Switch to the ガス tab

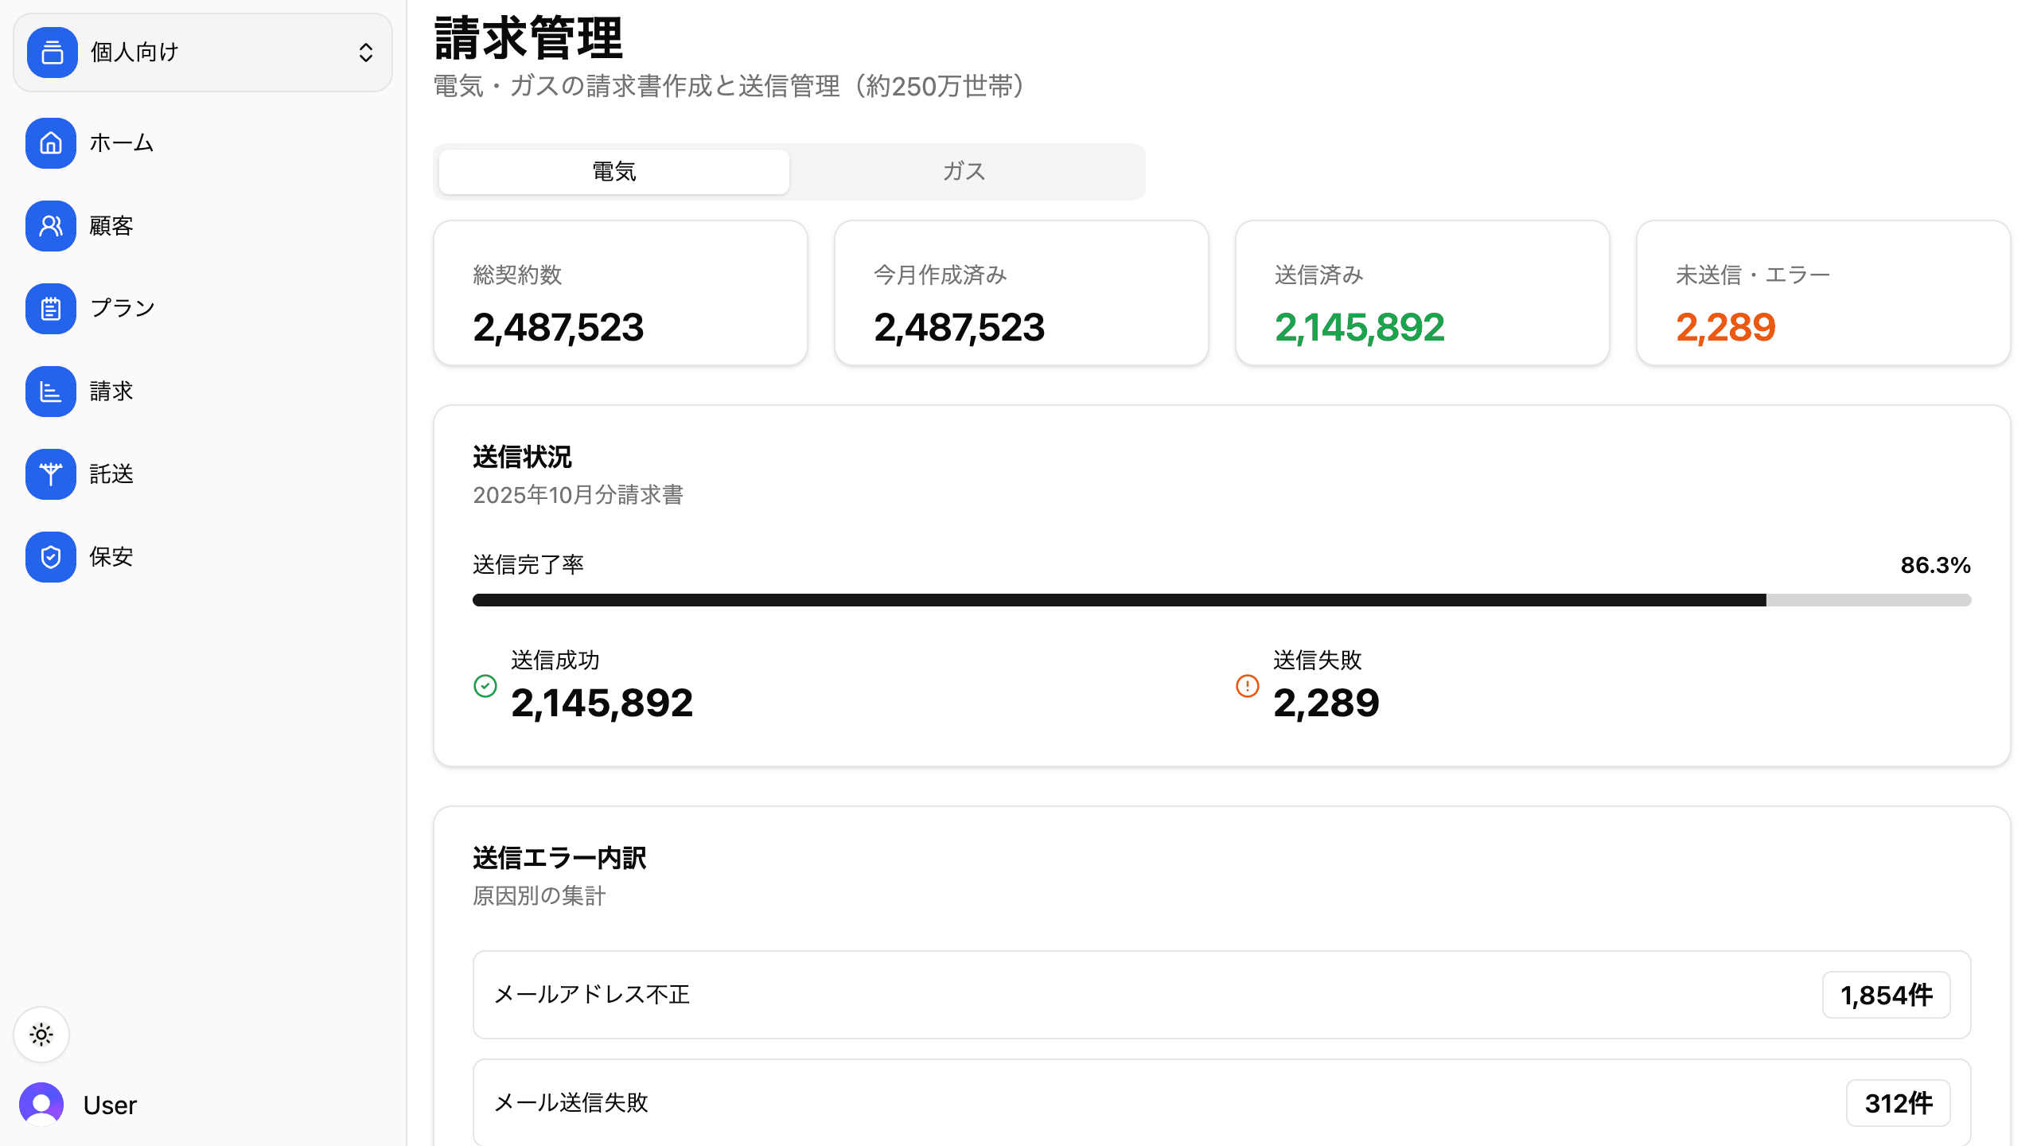pyautogui.click(x=964, y=171)
